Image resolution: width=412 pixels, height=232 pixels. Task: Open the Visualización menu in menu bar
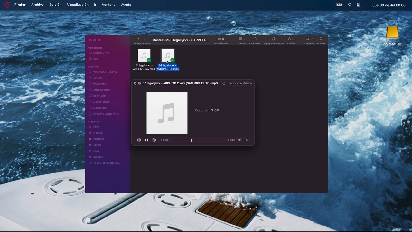78,5
